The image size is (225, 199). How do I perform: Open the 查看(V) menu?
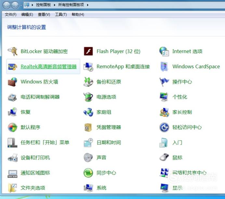[44, 15]
